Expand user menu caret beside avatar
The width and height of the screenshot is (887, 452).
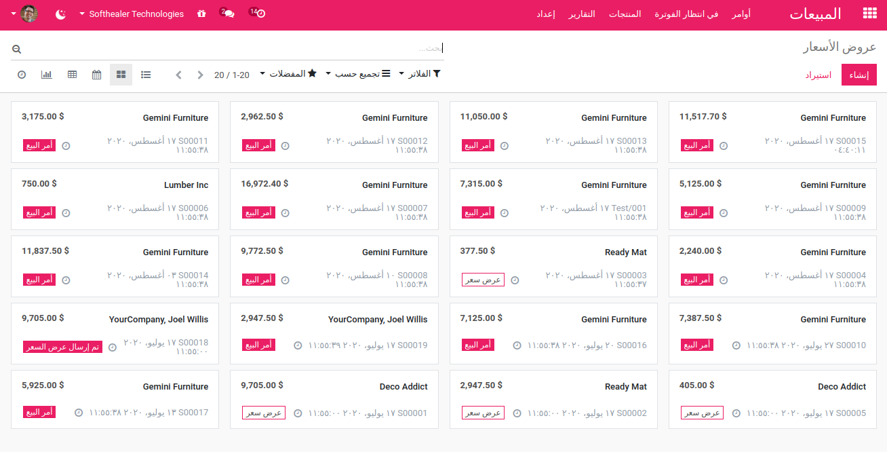[x=14, y=14]
